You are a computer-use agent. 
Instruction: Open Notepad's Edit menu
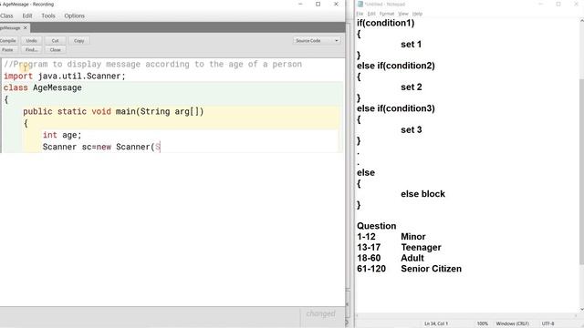(x=371, y=14)
